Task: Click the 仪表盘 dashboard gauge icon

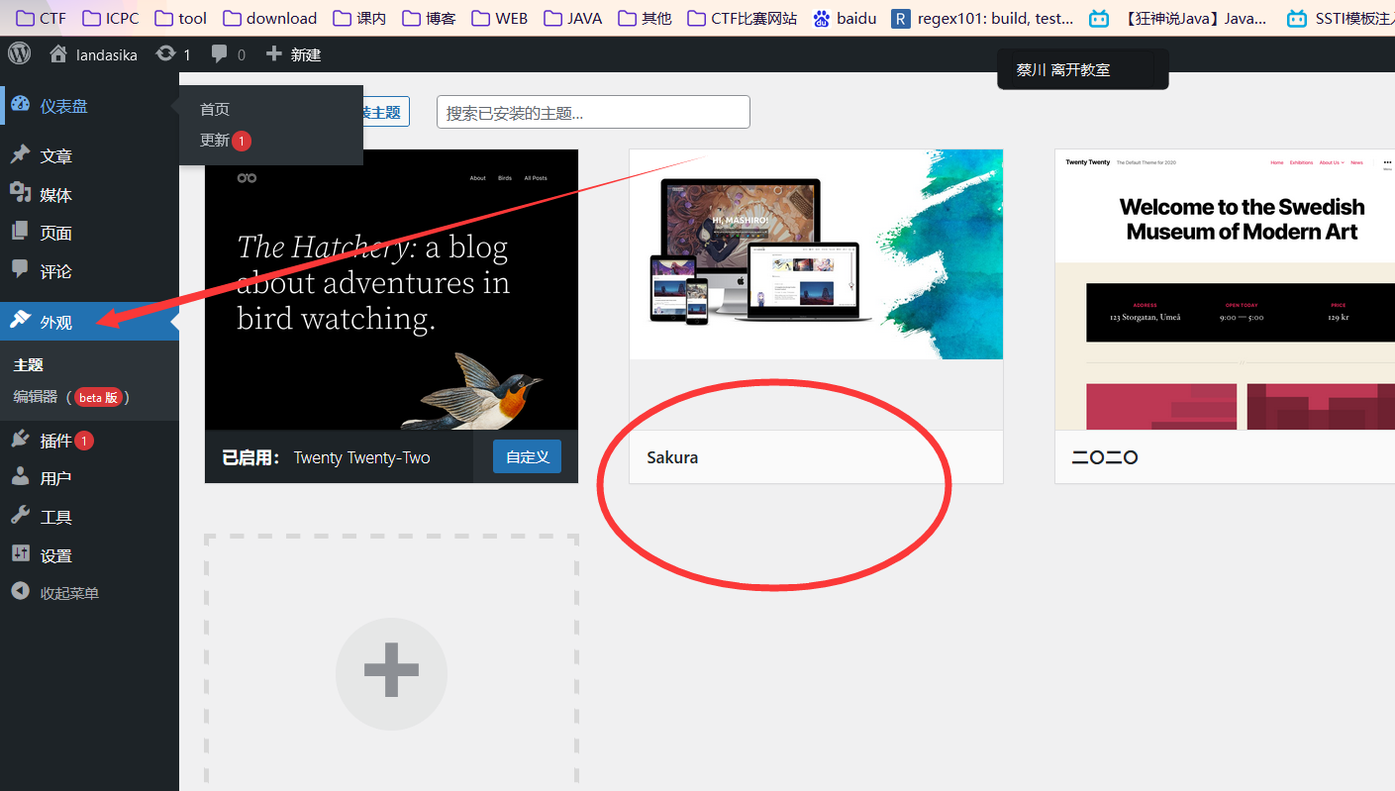Action: 20,105
